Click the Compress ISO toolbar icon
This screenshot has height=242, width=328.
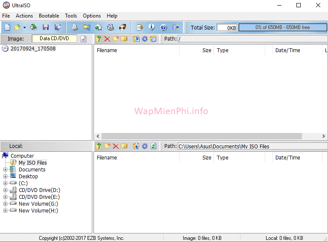pyautogui.click(x=98, y=27)
